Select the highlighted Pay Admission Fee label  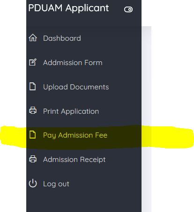[x=75, y=135]
